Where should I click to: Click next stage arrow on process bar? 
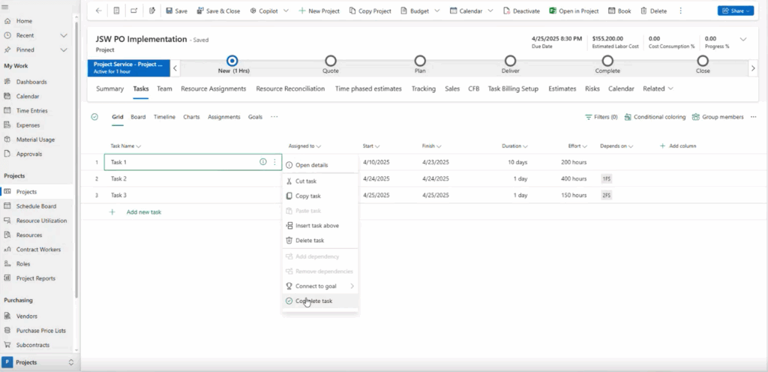coord(753,68)
